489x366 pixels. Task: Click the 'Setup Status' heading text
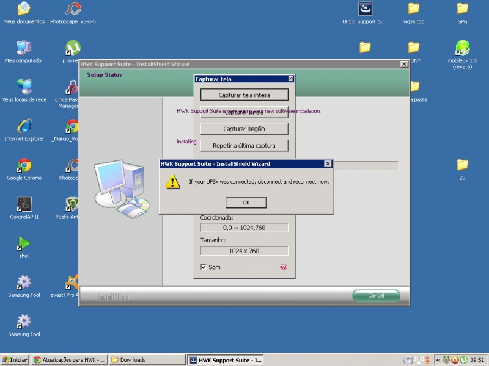pos(105,74)
